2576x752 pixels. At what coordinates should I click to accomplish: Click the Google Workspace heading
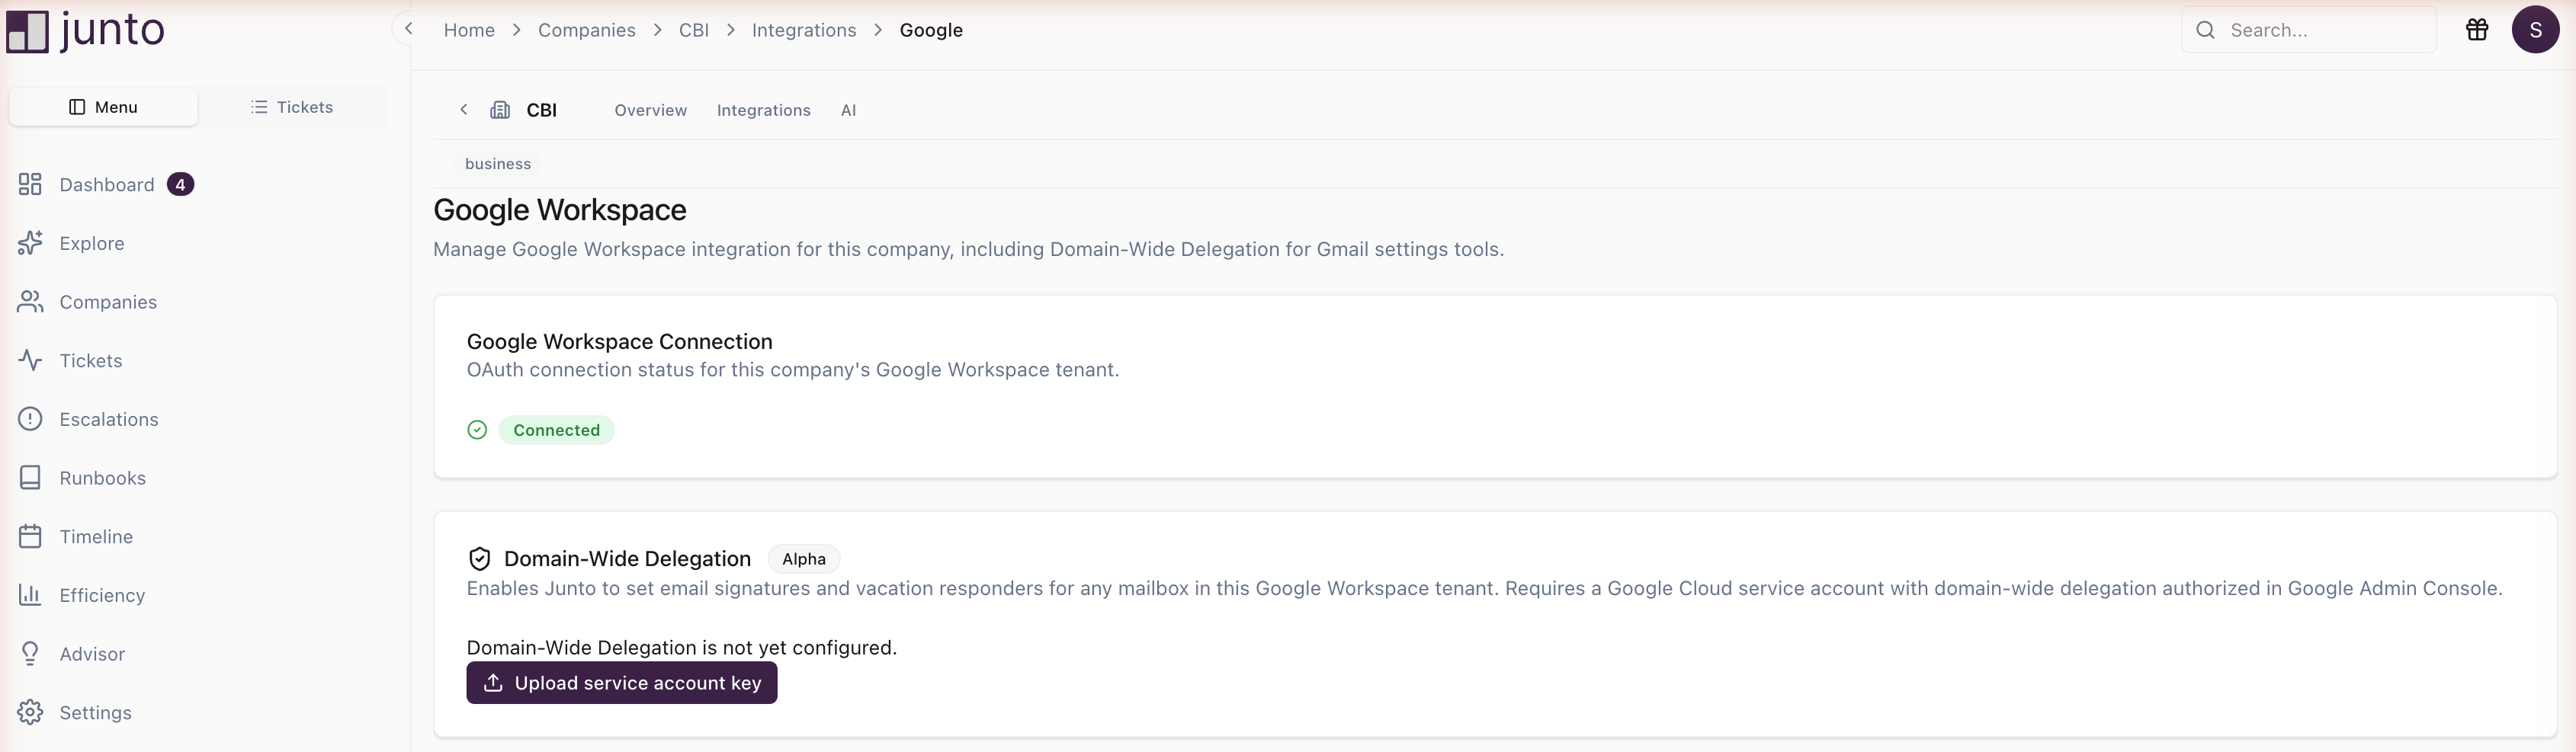point(560,210)
